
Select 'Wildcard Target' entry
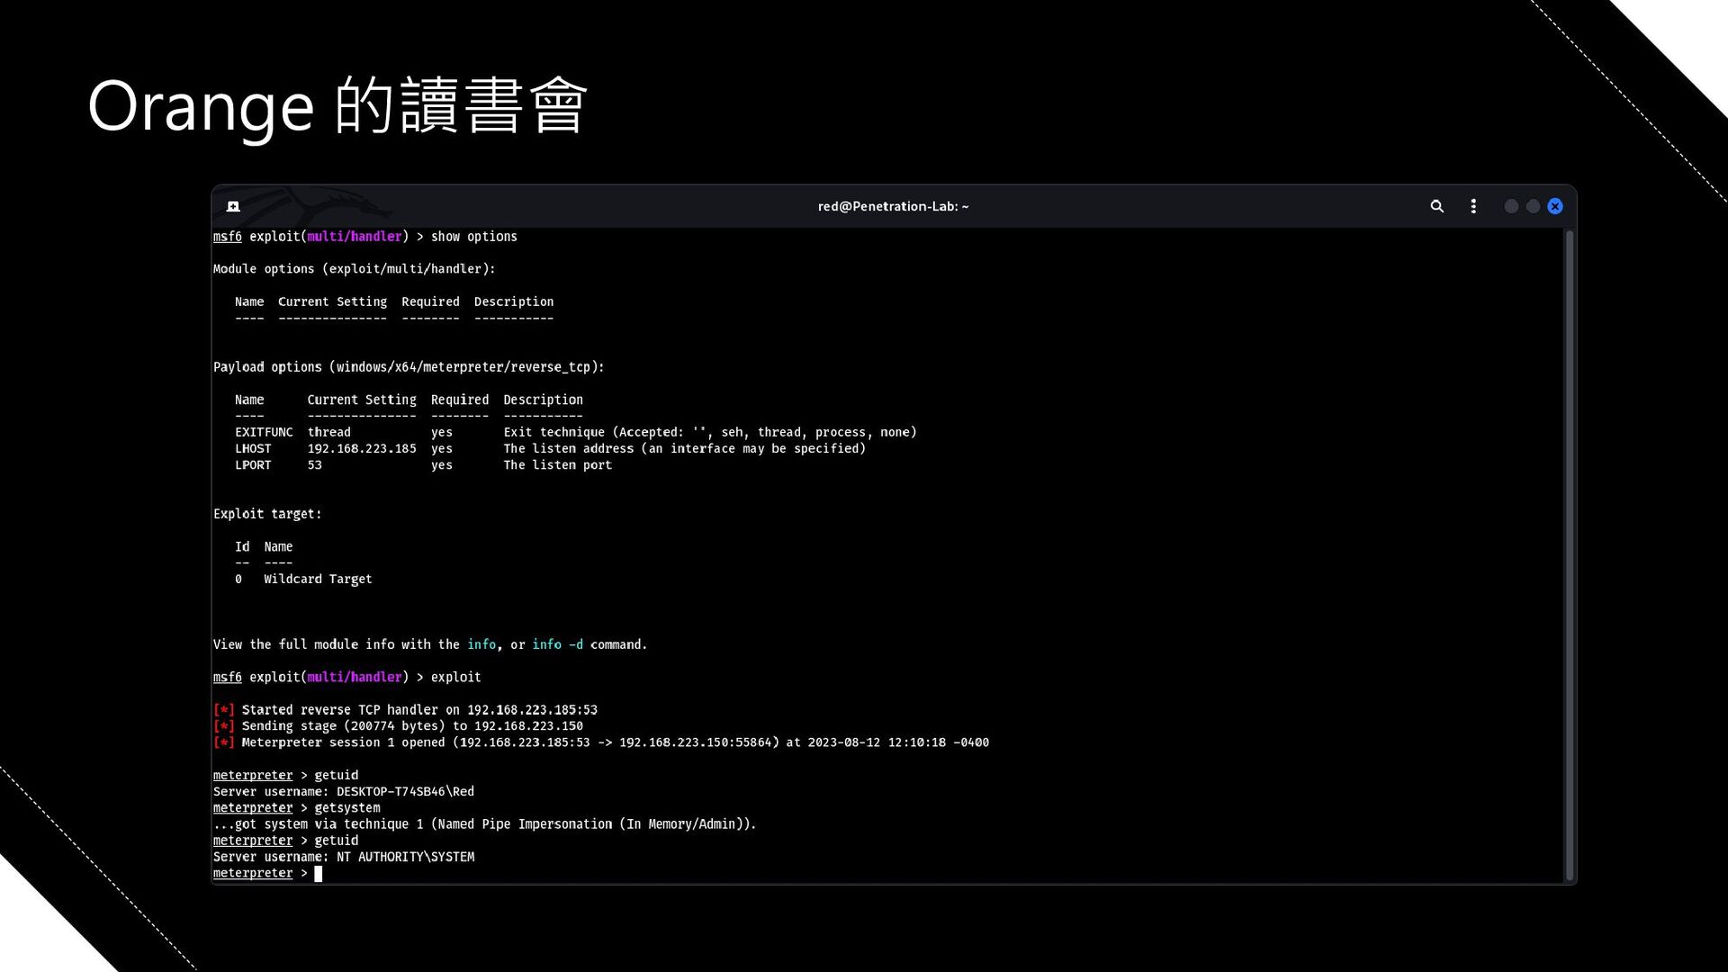[318, 580]
